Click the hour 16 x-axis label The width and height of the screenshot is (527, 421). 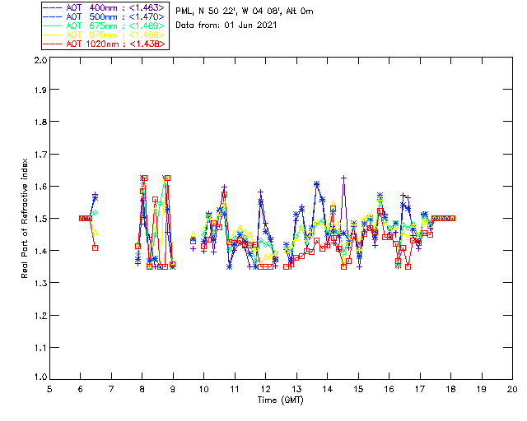pos(389,389)
